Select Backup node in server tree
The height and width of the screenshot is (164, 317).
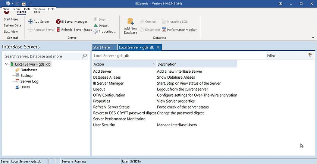point(26,76)
